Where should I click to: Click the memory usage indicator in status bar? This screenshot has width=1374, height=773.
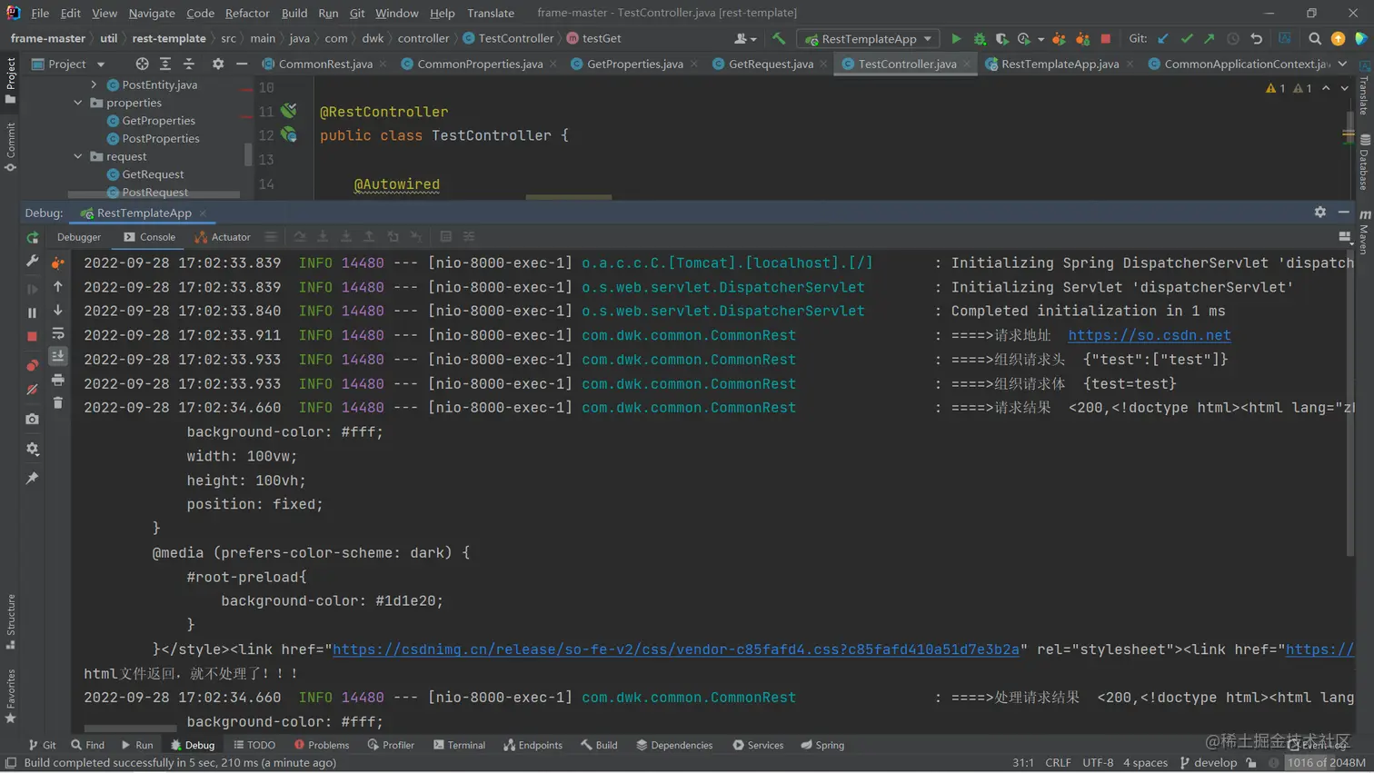click(1326, 763)
